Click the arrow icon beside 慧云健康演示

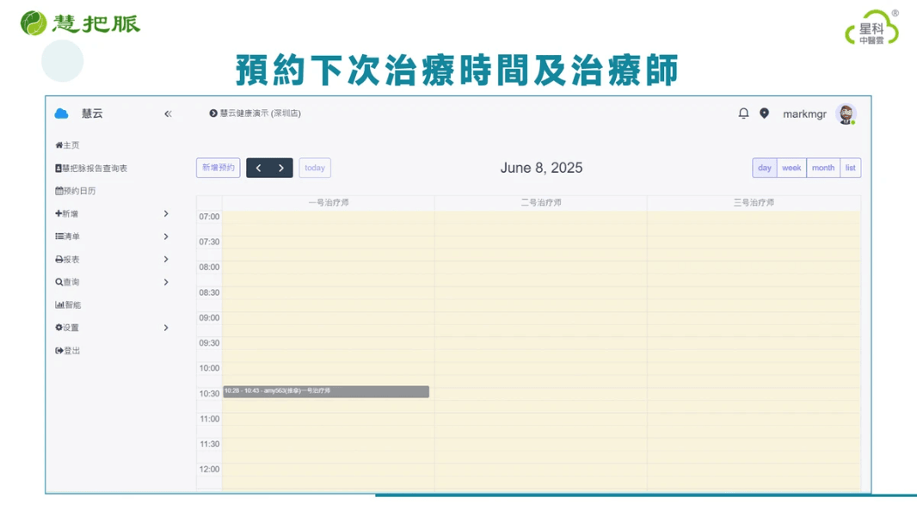tap(212, 114)
